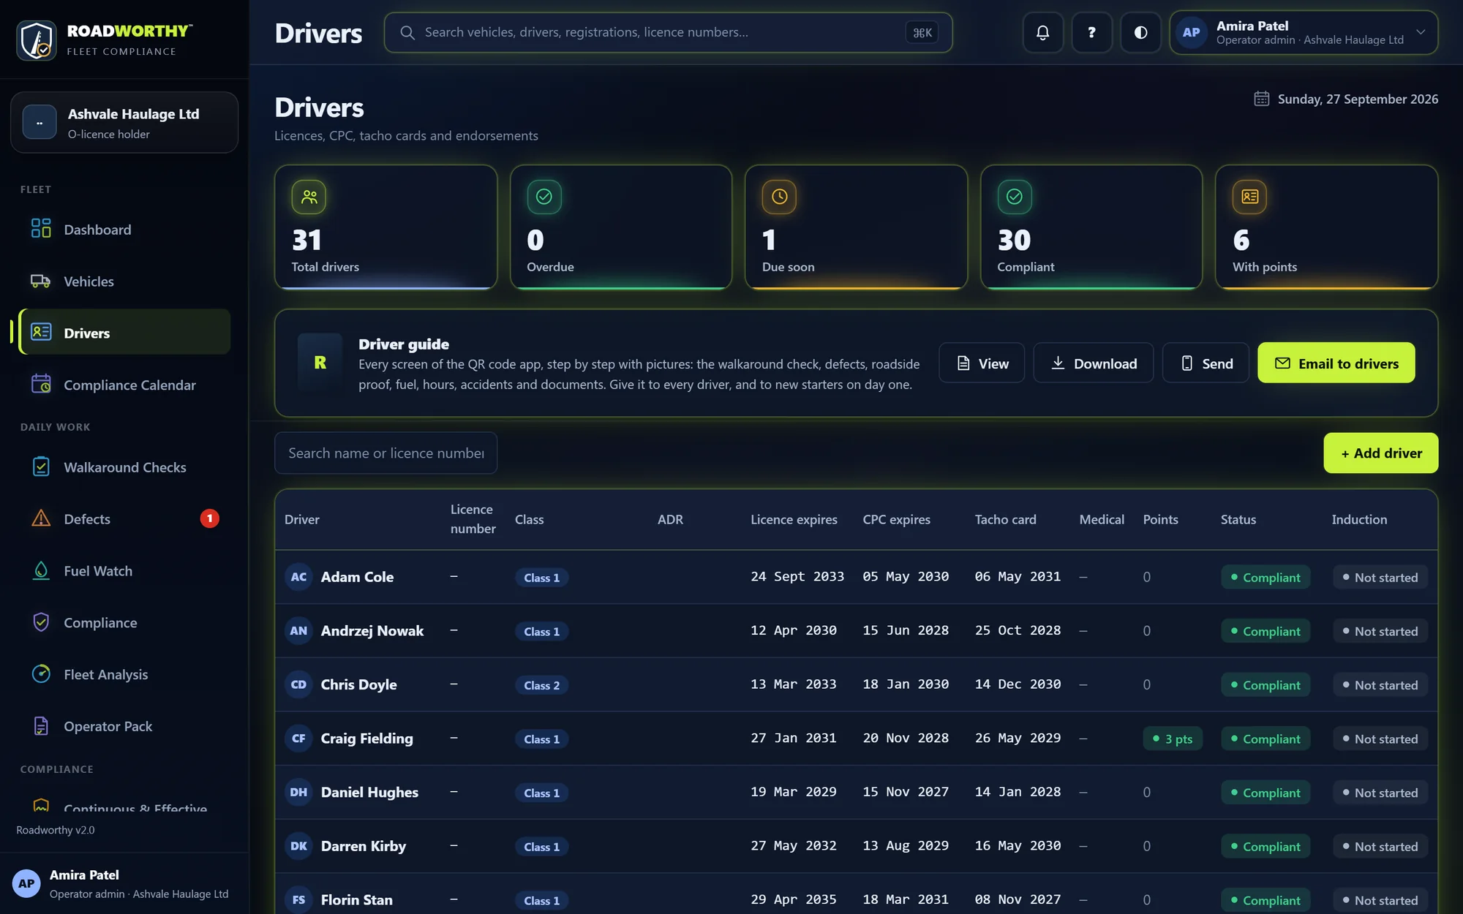Click Darren Kirby's Not started induction
The height and width of the screenshot is (914, 1463).
click(1380, 846)
